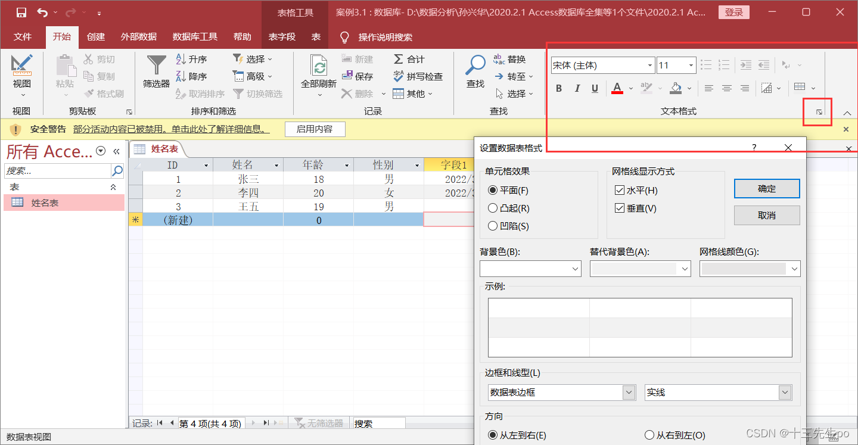Click Cancel (取消) in the dialog
858x445 pixels.
(x=767, y=215)
